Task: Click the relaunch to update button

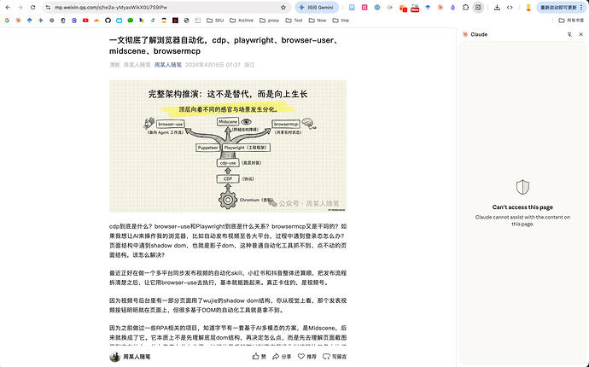Action: pos(561,7)
